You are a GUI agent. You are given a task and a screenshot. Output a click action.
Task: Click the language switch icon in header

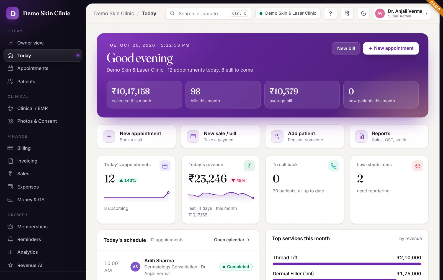tap(347, 13)
